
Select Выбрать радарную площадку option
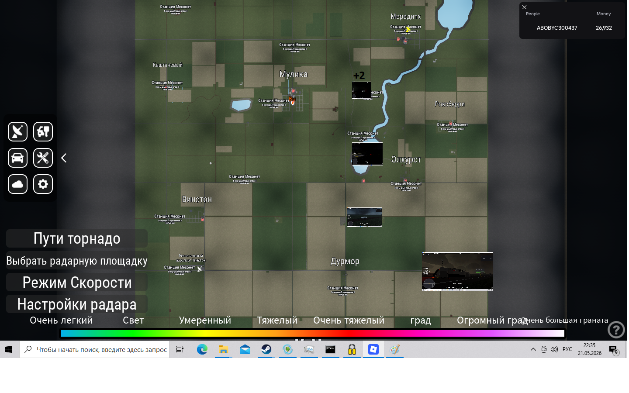77,261
